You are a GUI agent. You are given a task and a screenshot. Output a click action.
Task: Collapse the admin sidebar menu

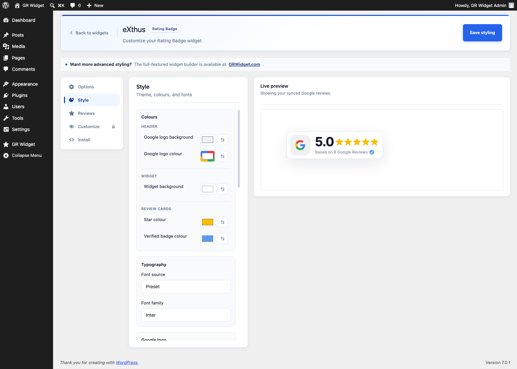pos(27,156)
